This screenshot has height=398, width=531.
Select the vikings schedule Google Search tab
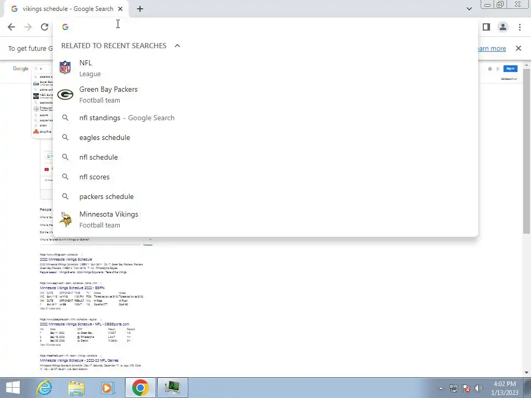[x=66, y=9]
